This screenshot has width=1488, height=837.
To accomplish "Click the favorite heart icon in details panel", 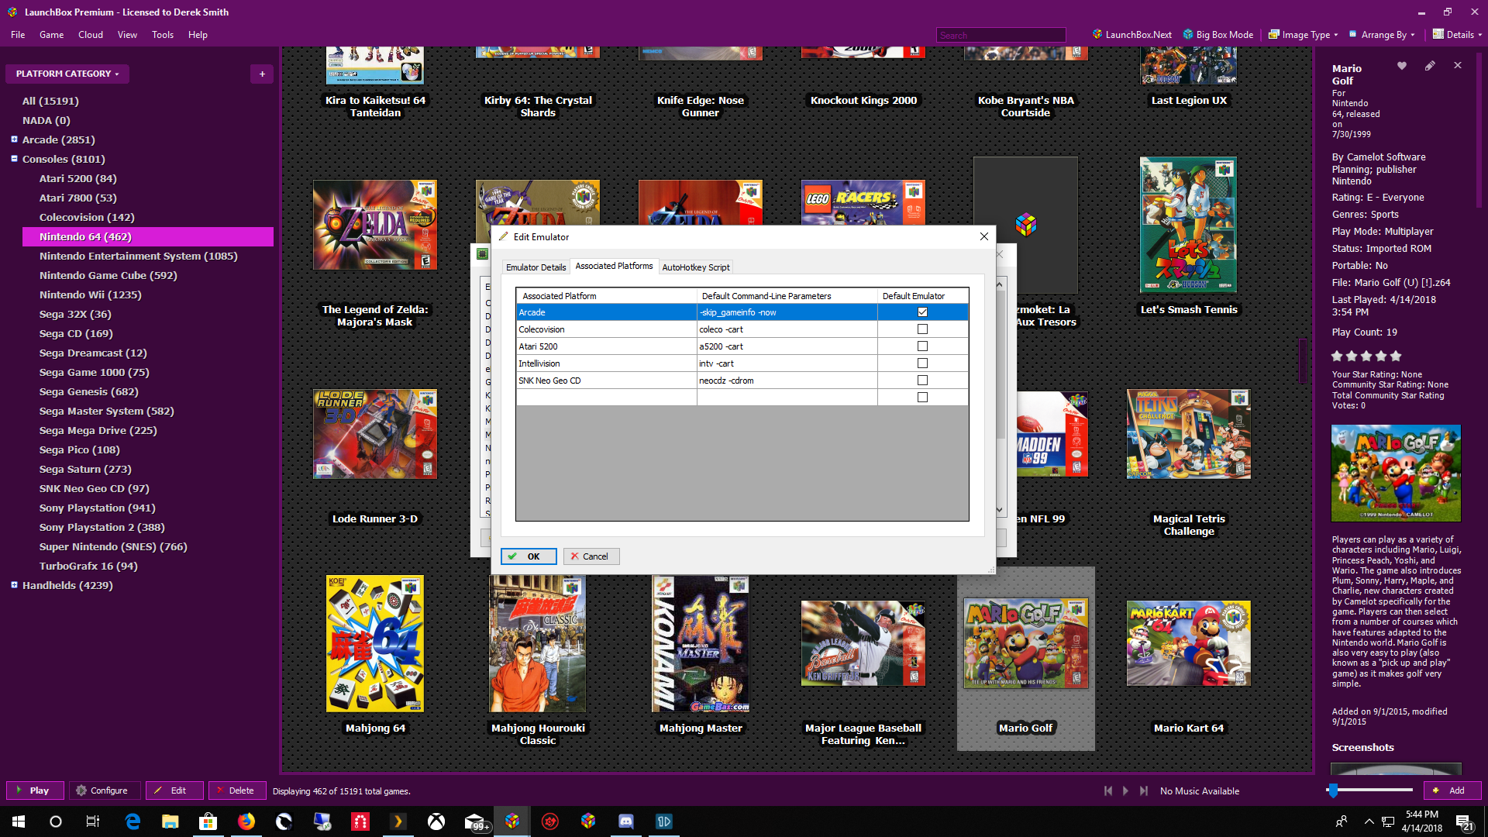I will click(1401, 66).
